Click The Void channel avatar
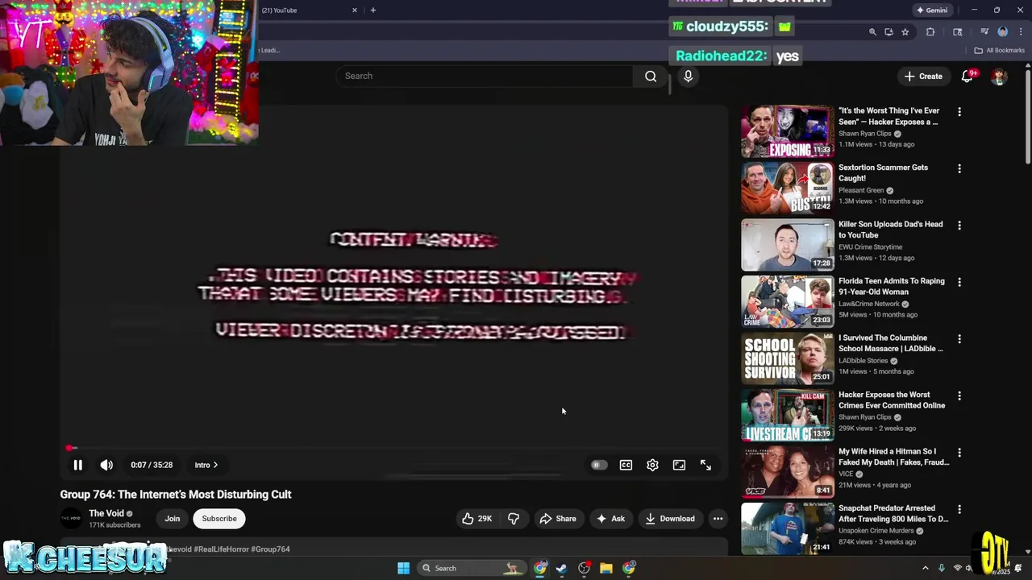The width and height of the screenshot is (1032, 580). pyautogui.click(x=71, y=519)
